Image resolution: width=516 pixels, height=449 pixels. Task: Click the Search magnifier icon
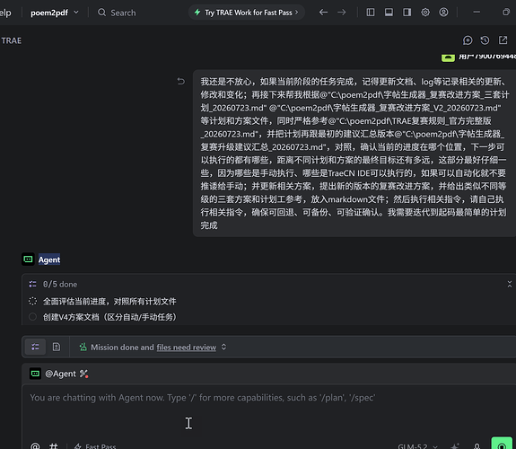[x=101, y=13]
